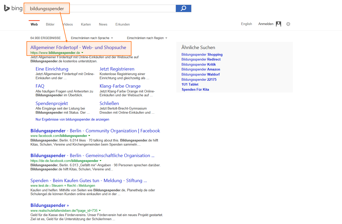
Task: Click the Ähnliche Suchen heading
Action: 198,48
